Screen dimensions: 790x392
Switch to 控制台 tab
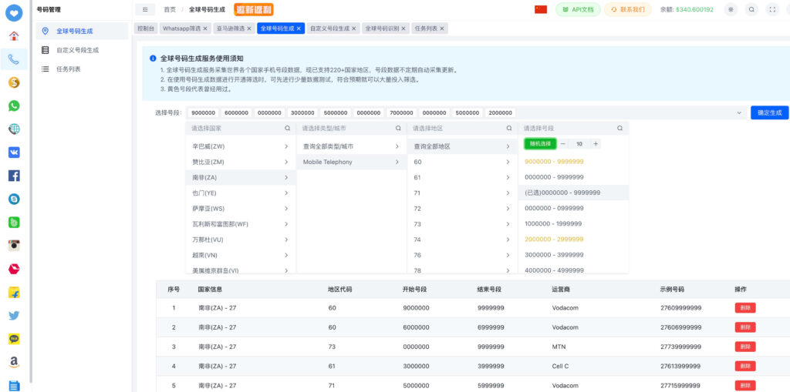146,28
